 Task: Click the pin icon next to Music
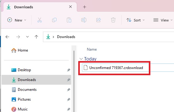68,109
